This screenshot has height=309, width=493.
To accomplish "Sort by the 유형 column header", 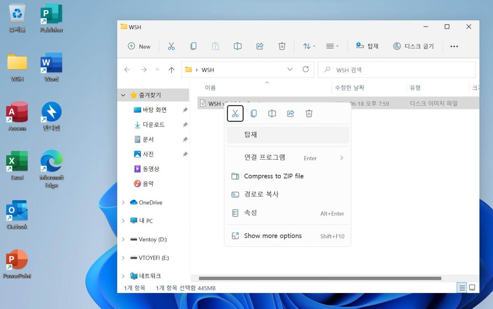I will [x=415, y=88].
